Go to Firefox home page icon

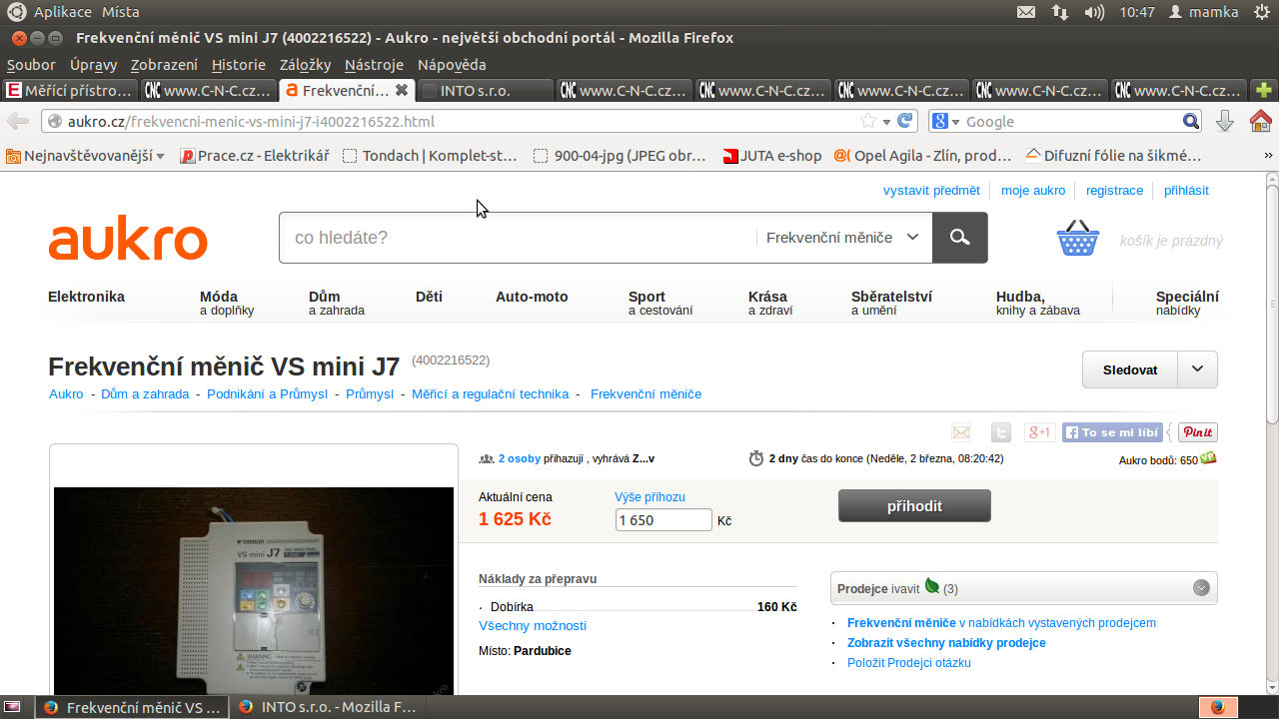(1260, 121)
